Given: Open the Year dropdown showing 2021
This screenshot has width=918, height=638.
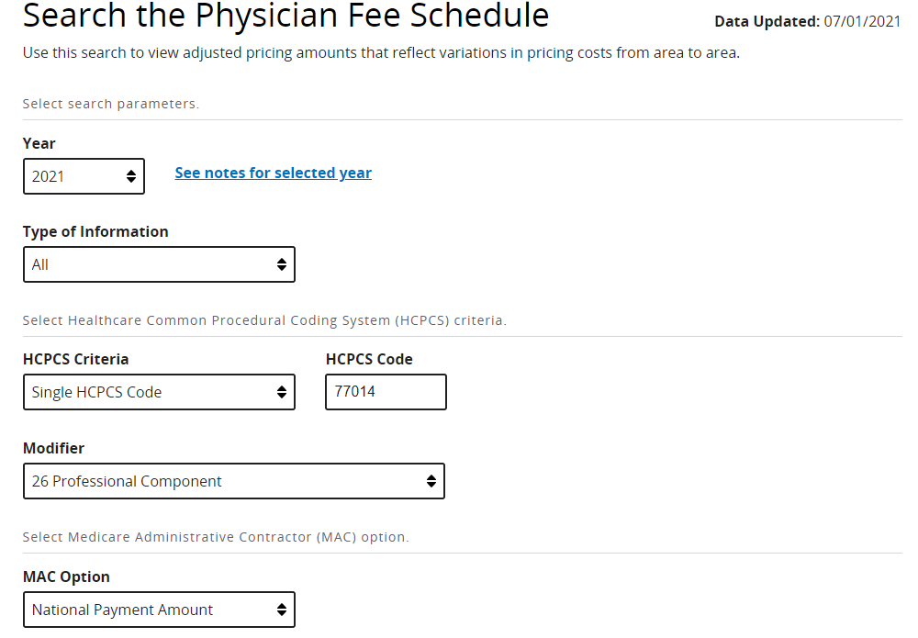Looking at the screenshot, I should point(73,175).
